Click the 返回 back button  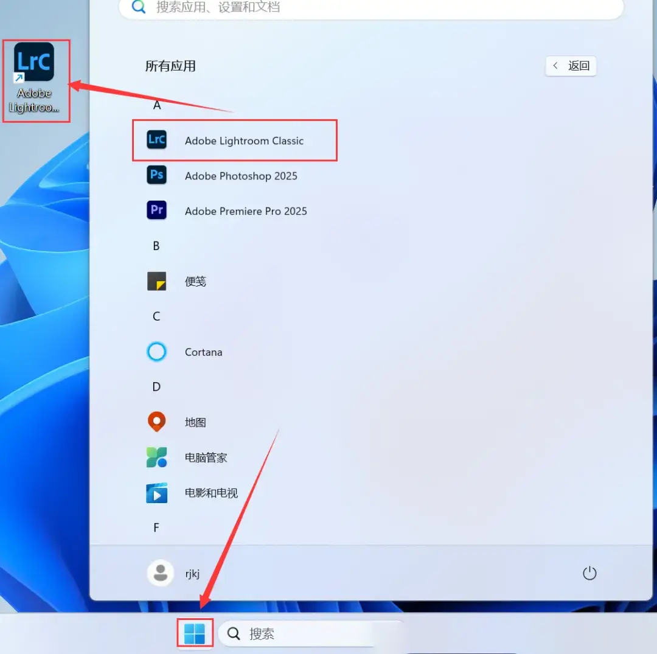coord(571,66)
